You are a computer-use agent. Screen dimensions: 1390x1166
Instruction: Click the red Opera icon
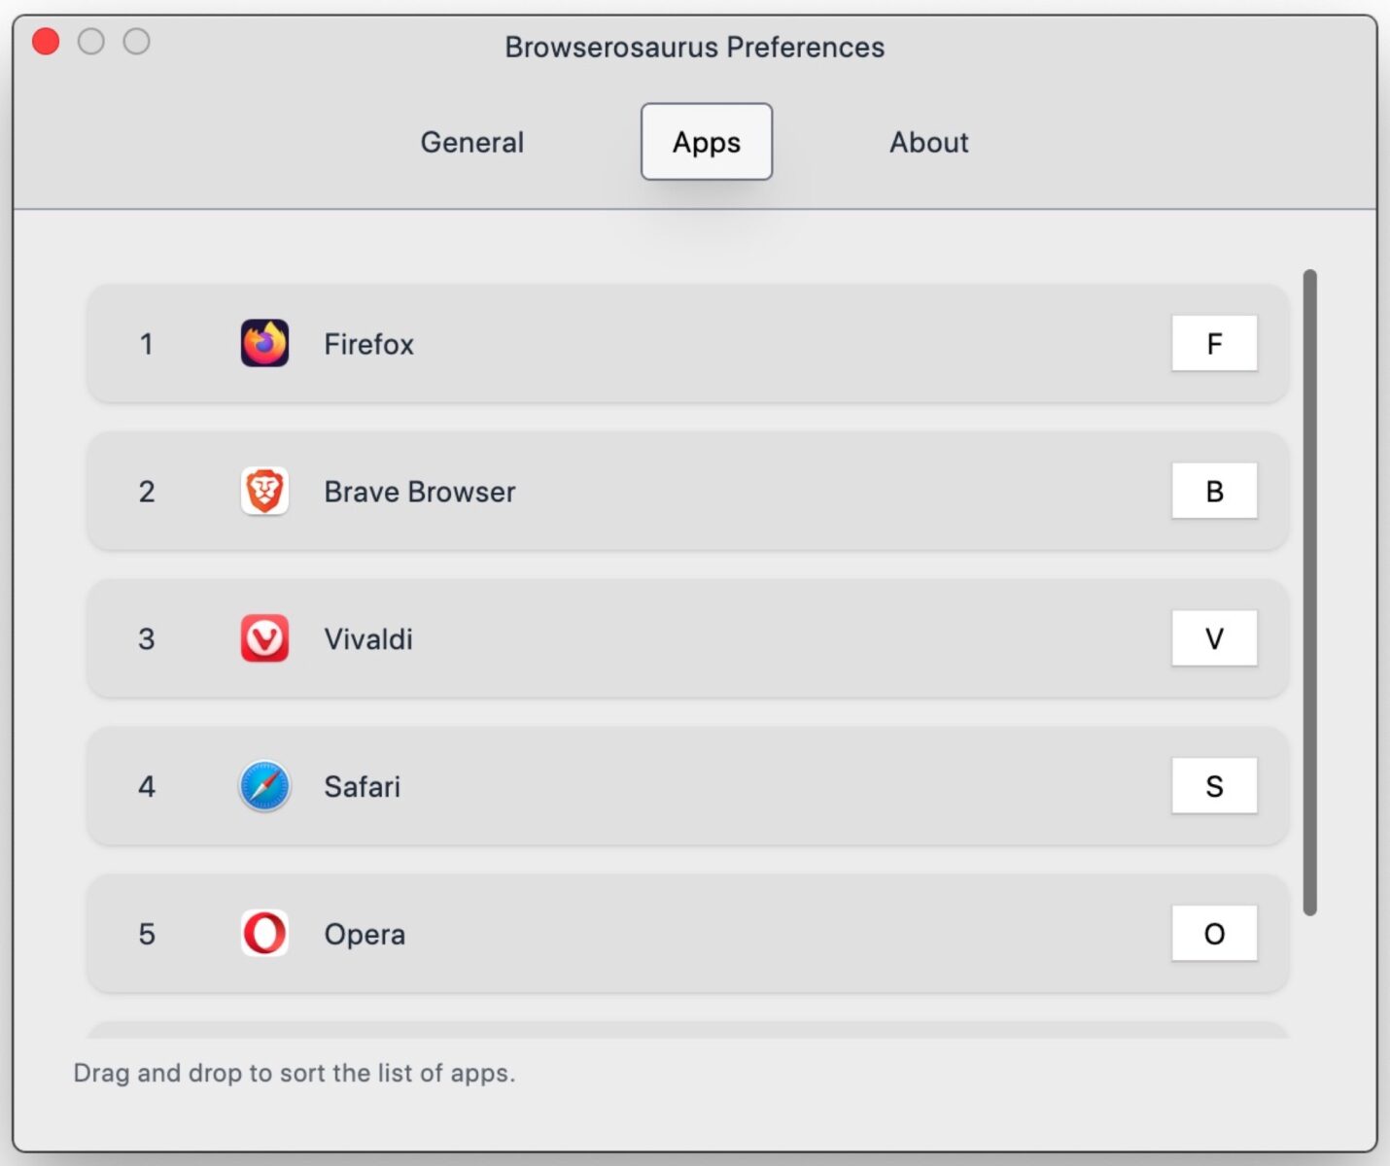click(264, 934)
